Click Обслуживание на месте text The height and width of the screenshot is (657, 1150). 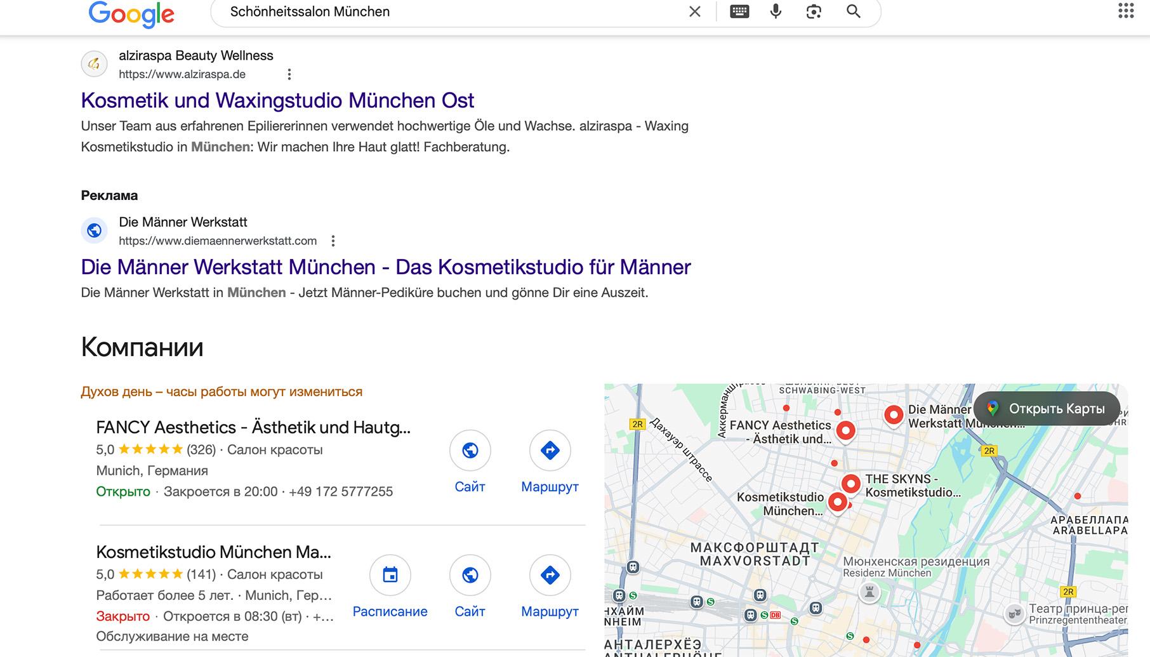click(x=172, y=636)
